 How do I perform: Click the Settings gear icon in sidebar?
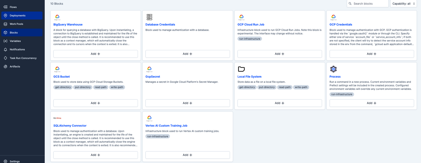tap(5, 161)
